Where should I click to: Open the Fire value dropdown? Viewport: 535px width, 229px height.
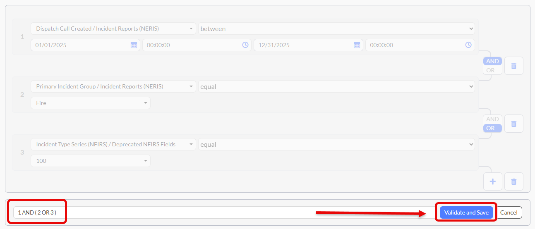pos(90,103)
